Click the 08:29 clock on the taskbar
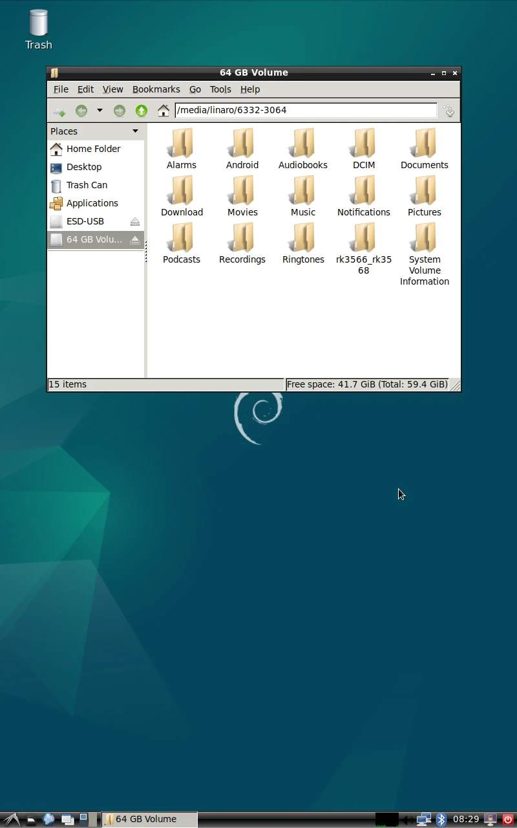517x828 pixels. pos(466,820)
